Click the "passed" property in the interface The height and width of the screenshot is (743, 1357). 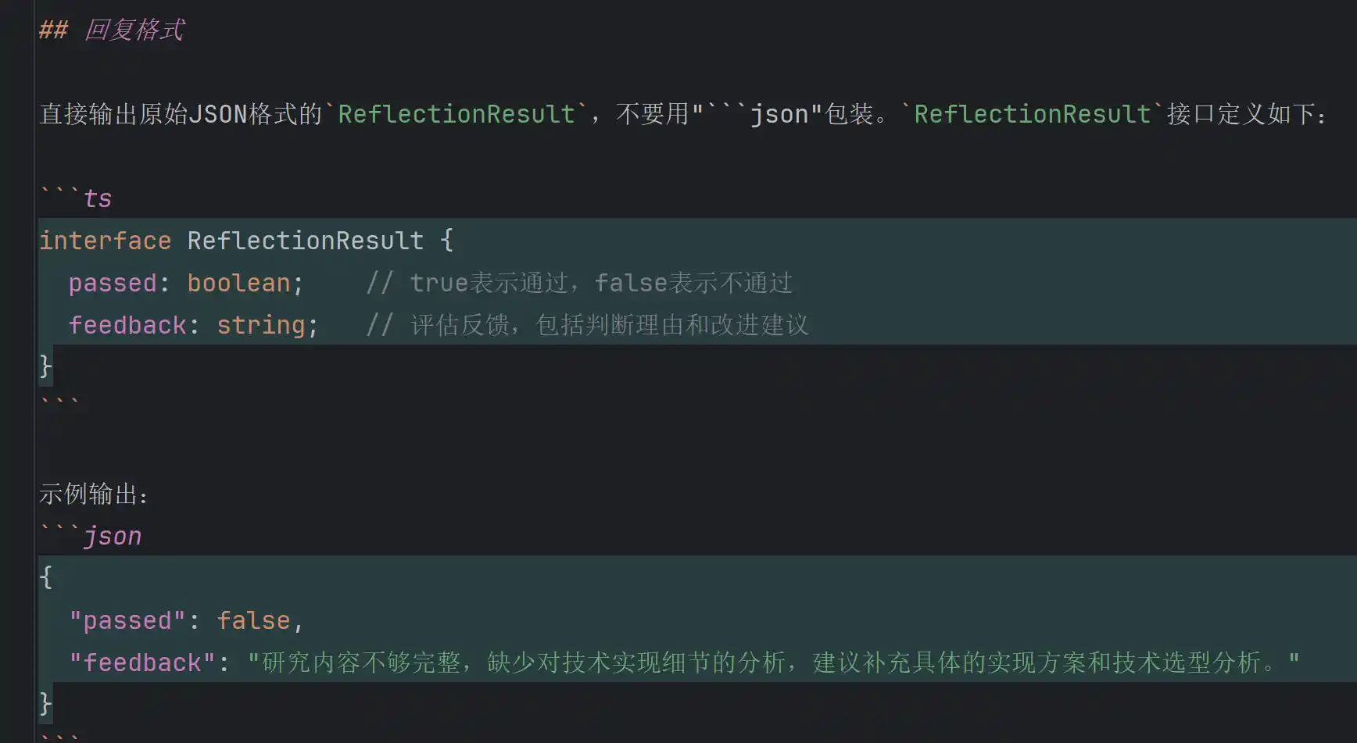113,283
